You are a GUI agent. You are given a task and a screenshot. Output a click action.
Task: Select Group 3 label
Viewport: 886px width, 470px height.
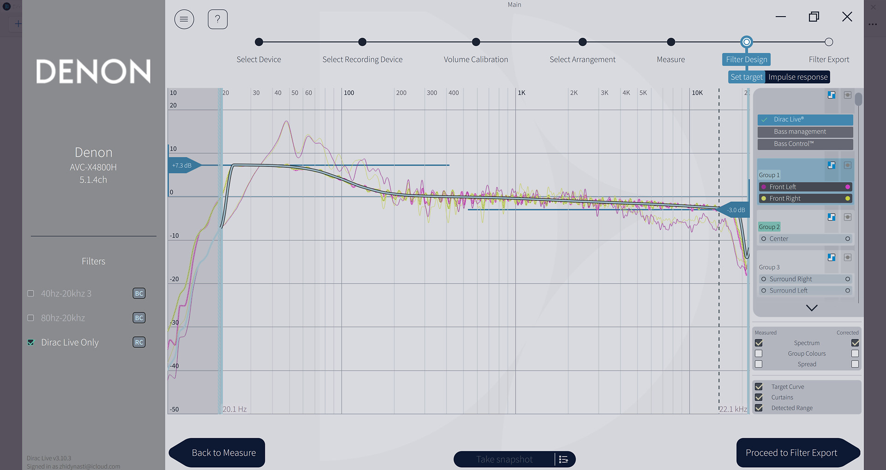(x=769, y=267)
